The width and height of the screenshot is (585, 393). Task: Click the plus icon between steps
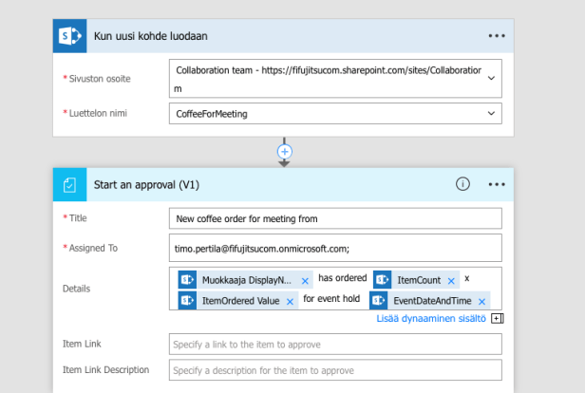pos(283,151)
